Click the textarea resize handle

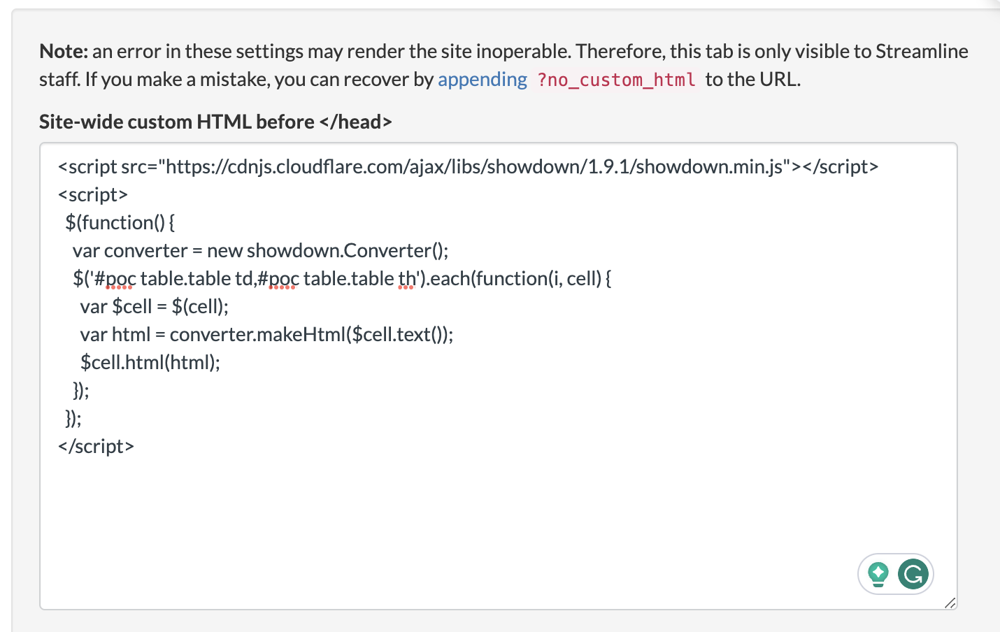pyautogui.click(x=950, y=603)
